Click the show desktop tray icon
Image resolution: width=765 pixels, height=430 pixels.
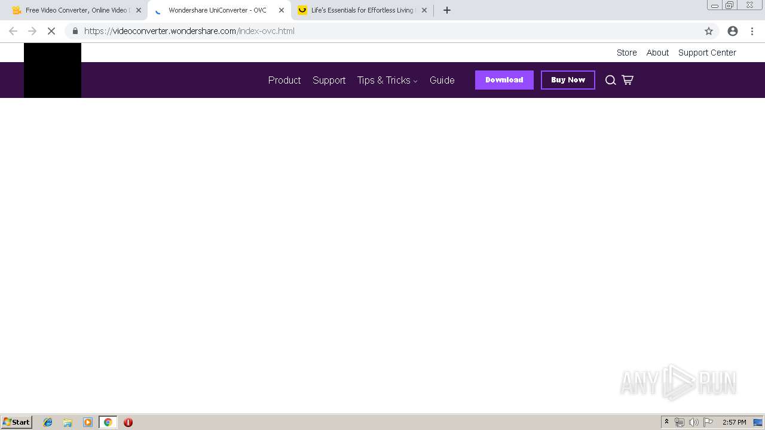[758, 422]
